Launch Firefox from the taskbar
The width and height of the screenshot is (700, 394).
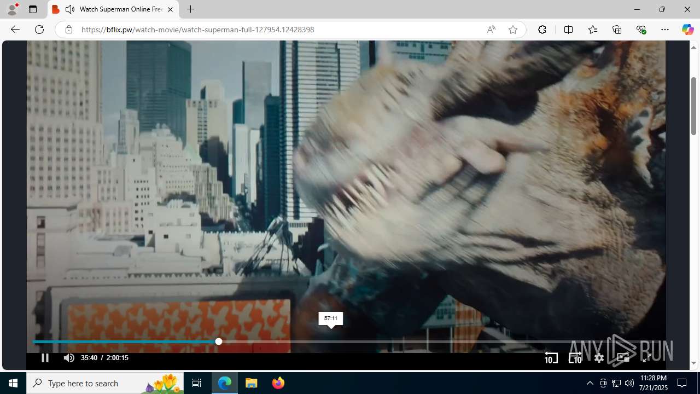click(278, 383)
